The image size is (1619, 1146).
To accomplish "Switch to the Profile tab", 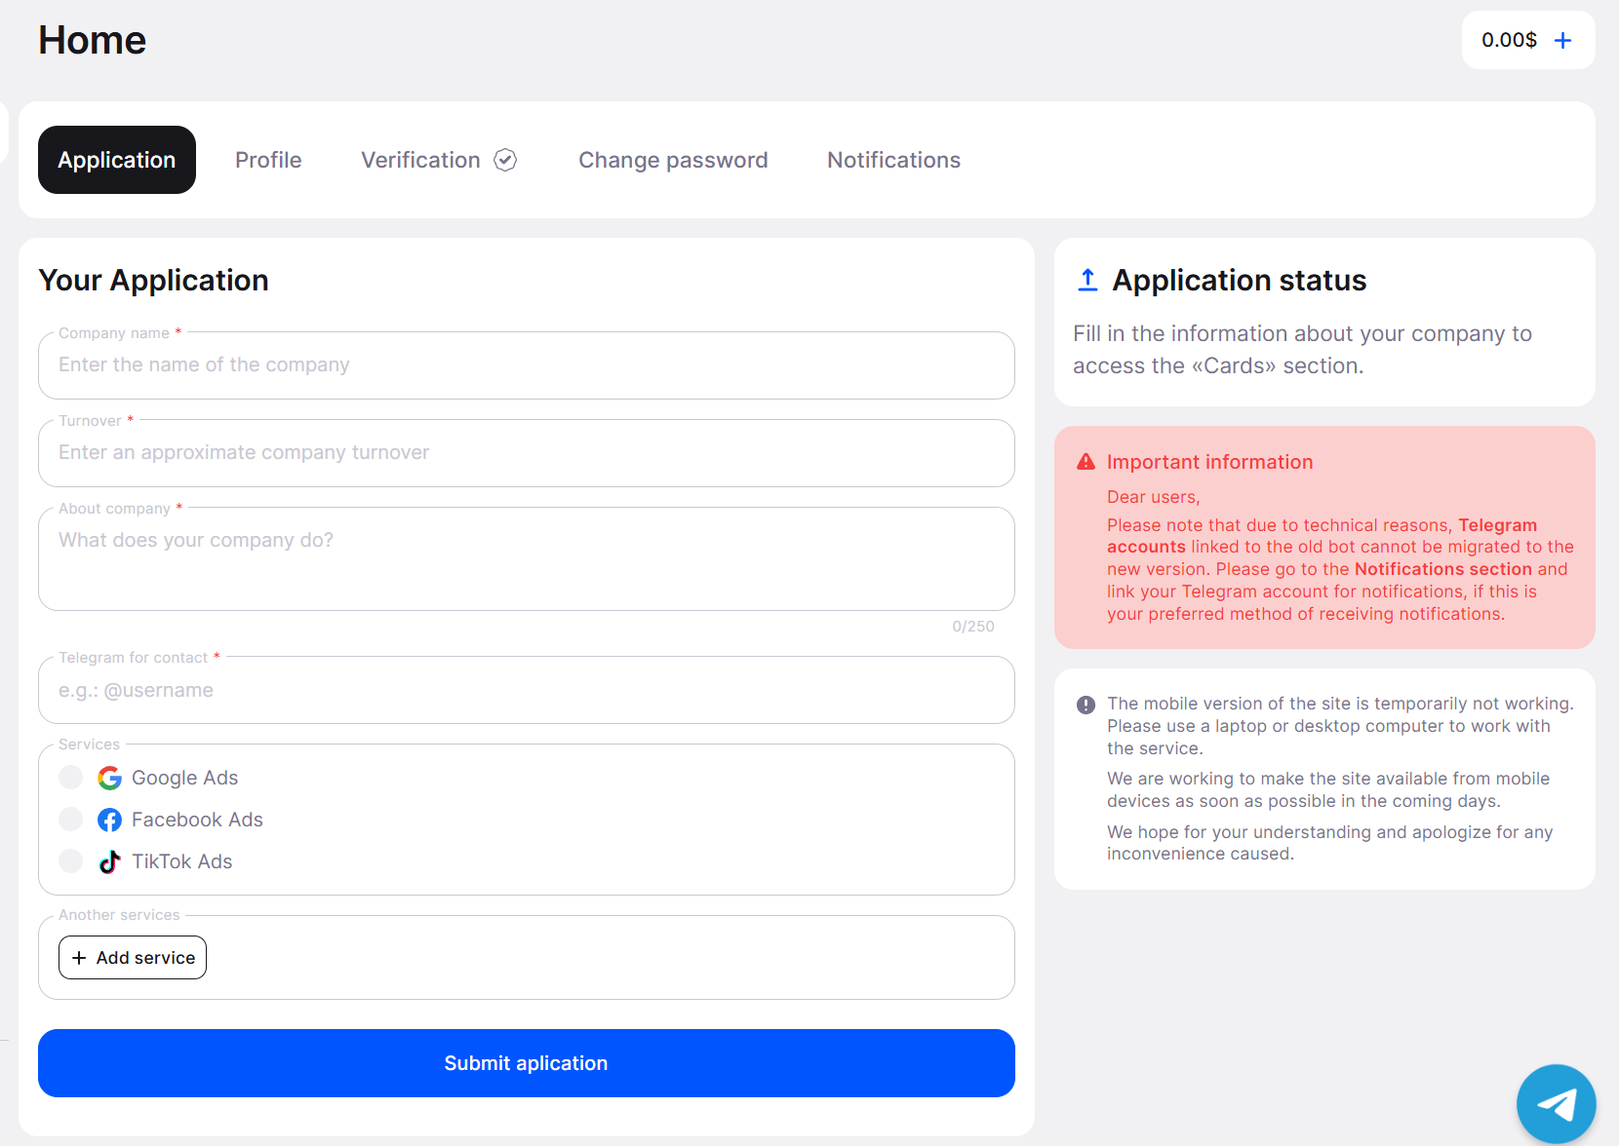I will (268, 160).
